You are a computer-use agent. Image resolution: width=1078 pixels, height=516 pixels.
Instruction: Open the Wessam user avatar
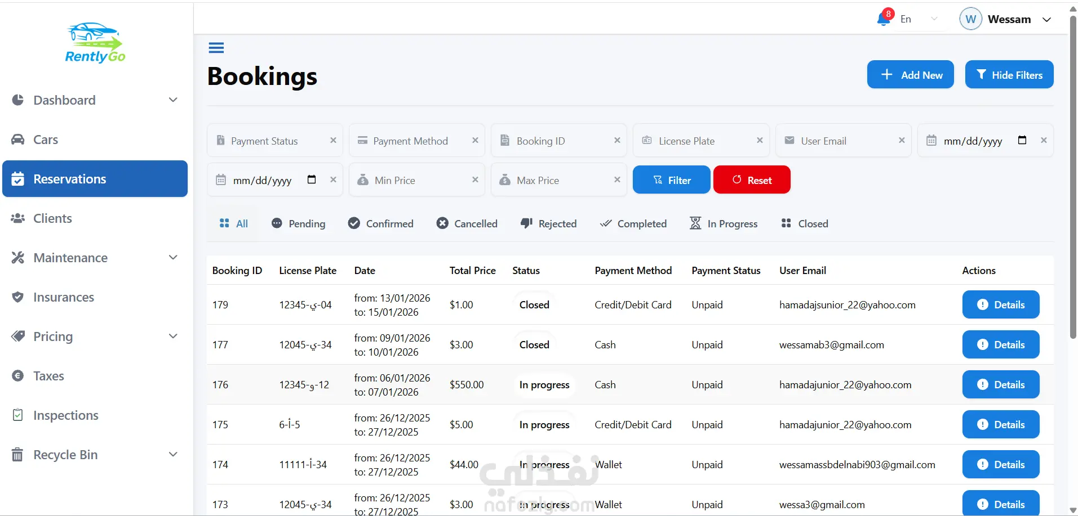coord(970,19)
